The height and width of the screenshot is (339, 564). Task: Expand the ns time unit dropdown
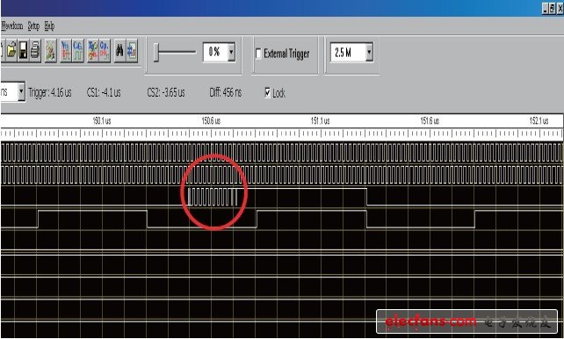pos(21,91)
